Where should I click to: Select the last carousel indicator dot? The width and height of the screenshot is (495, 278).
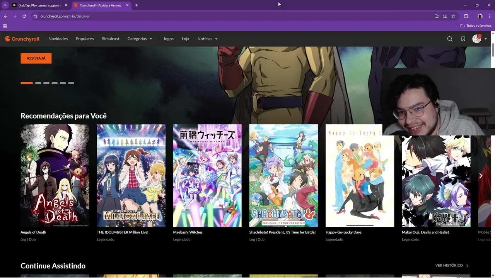(x=71, y=83)
